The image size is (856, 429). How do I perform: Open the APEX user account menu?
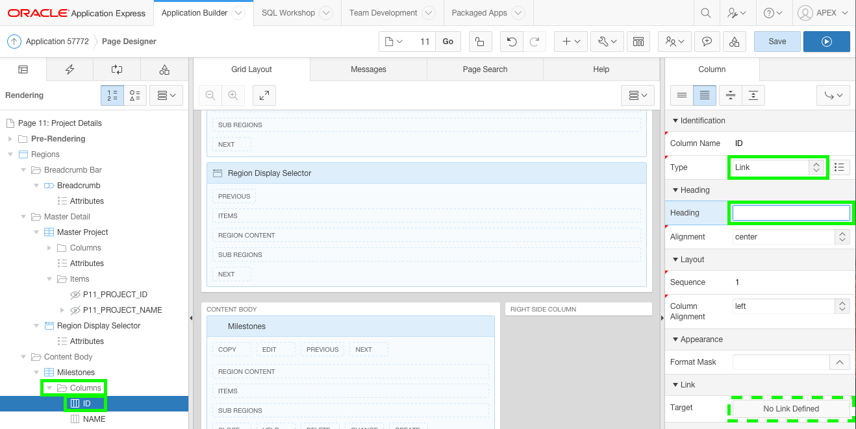(x=823, y=12)
